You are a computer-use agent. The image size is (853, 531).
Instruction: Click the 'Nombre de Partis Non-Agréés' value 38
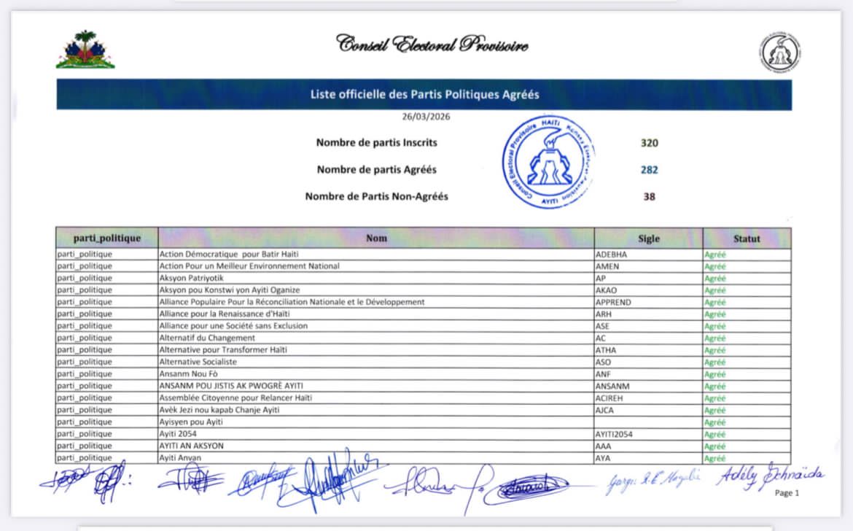coord(649,196)
